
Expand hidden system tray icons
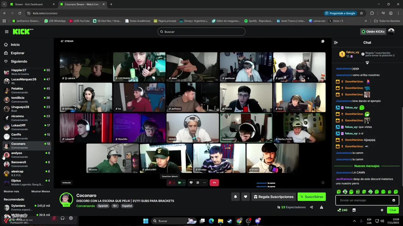click(354, 221)
